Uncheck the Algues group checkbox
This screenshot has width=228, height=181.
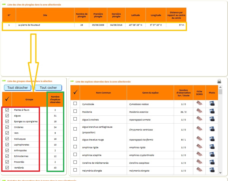[7, 115]
